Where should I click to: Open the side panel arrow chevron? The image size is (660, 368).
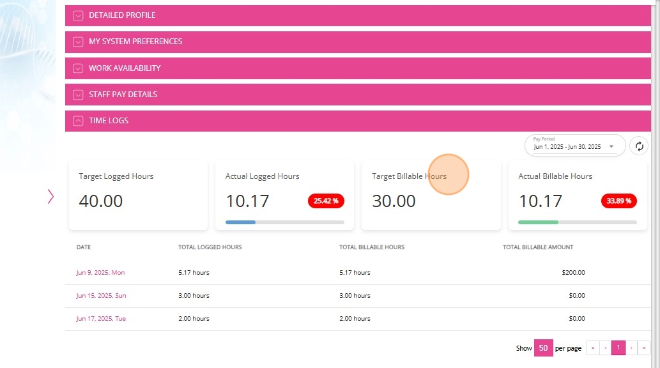pos(50,196)
